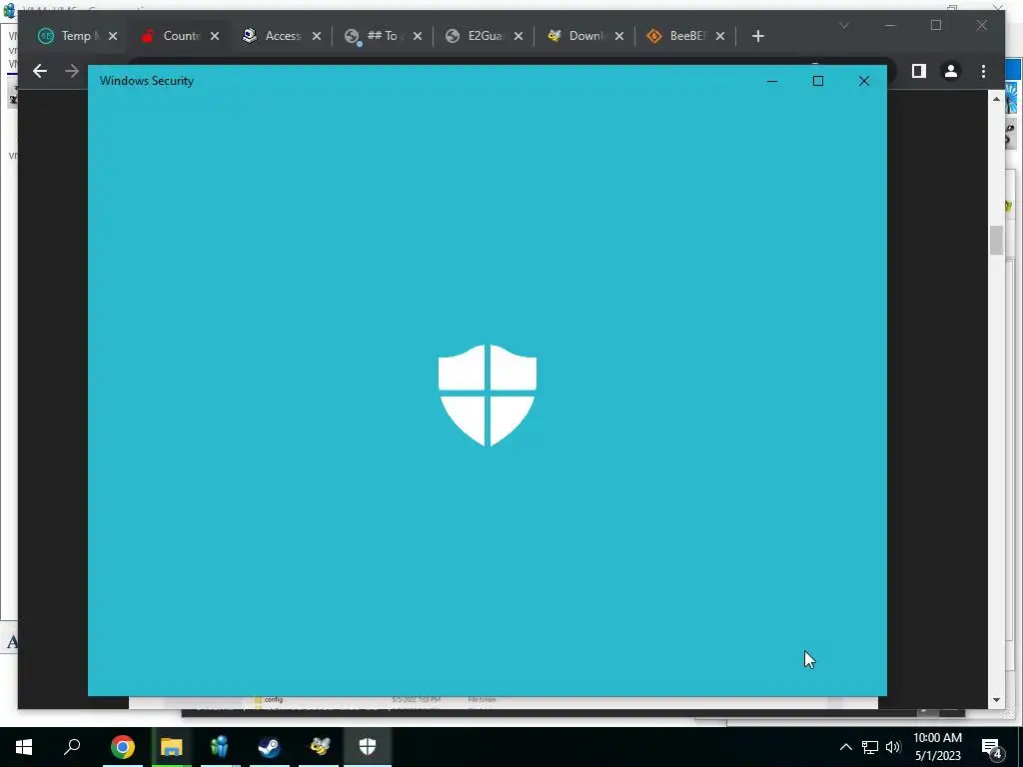Close the Windows Security window
This screenshot has width=1023, height=767.
pos(864,81)
